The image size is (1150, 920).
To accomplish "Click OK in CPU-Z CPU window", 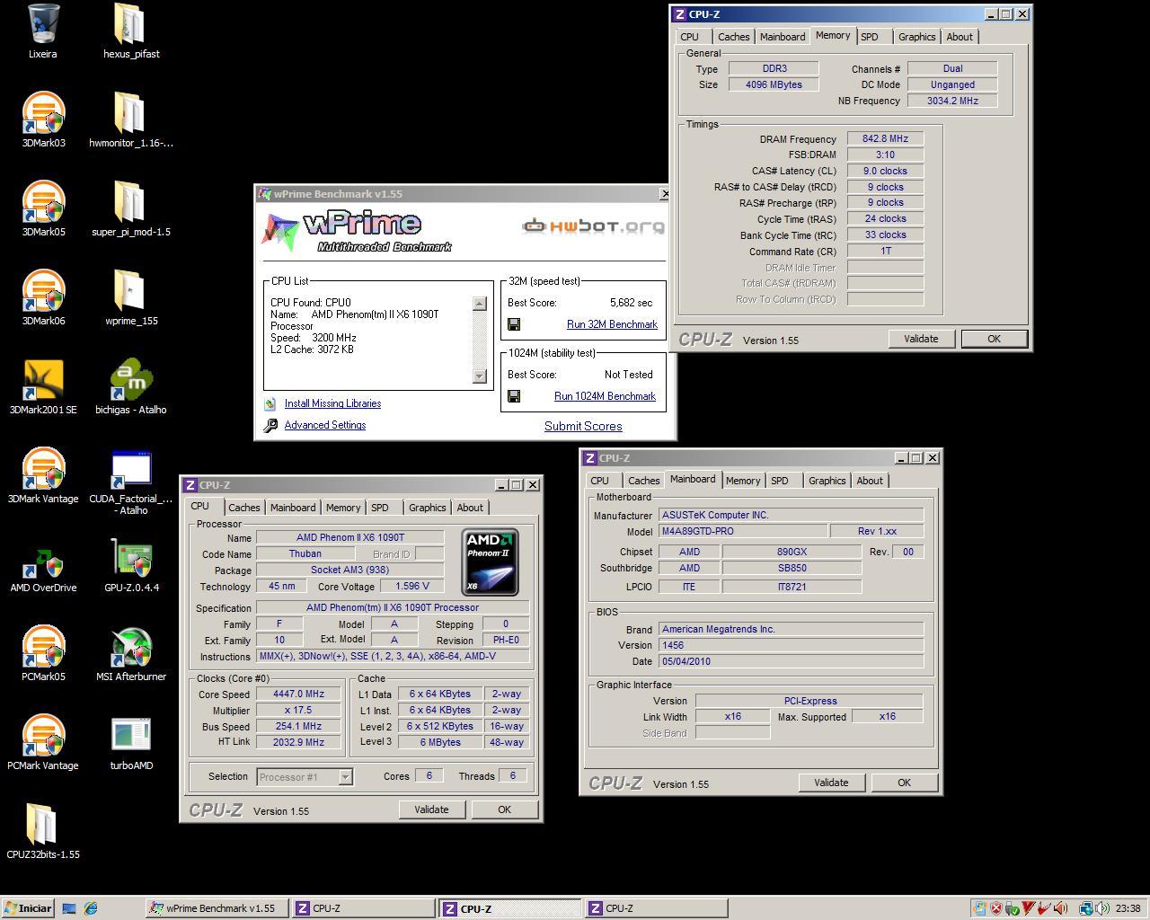I will coord(504,809).
